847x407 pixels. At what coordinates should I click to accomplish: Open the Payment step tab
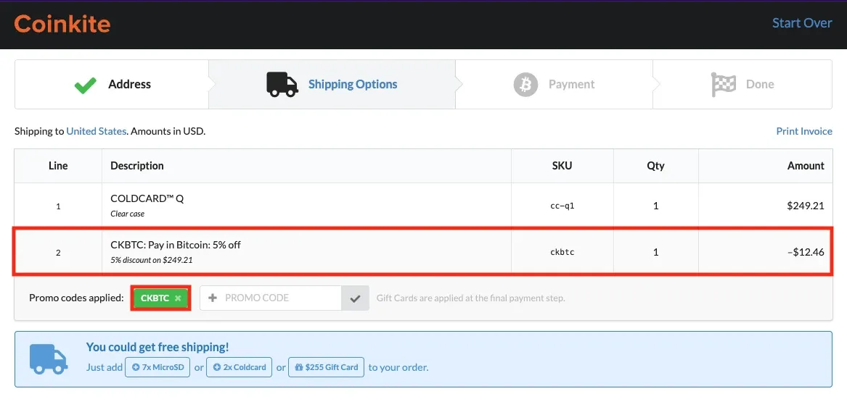(x=555, y=85)
